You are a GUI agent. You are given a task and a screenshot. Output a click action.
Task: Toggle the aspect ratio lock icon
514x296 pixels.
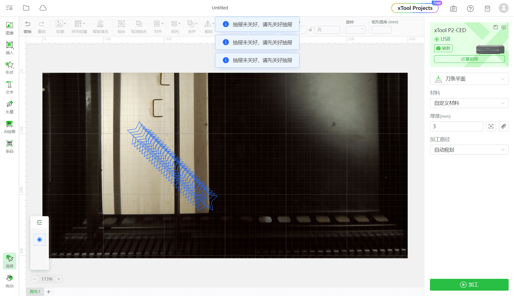point(311,29)
